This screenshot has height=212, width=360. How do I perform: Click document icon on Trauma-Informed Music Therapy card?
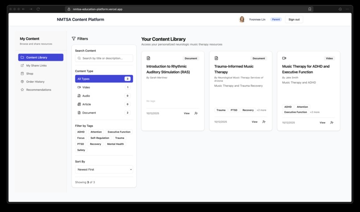(216, 58)
